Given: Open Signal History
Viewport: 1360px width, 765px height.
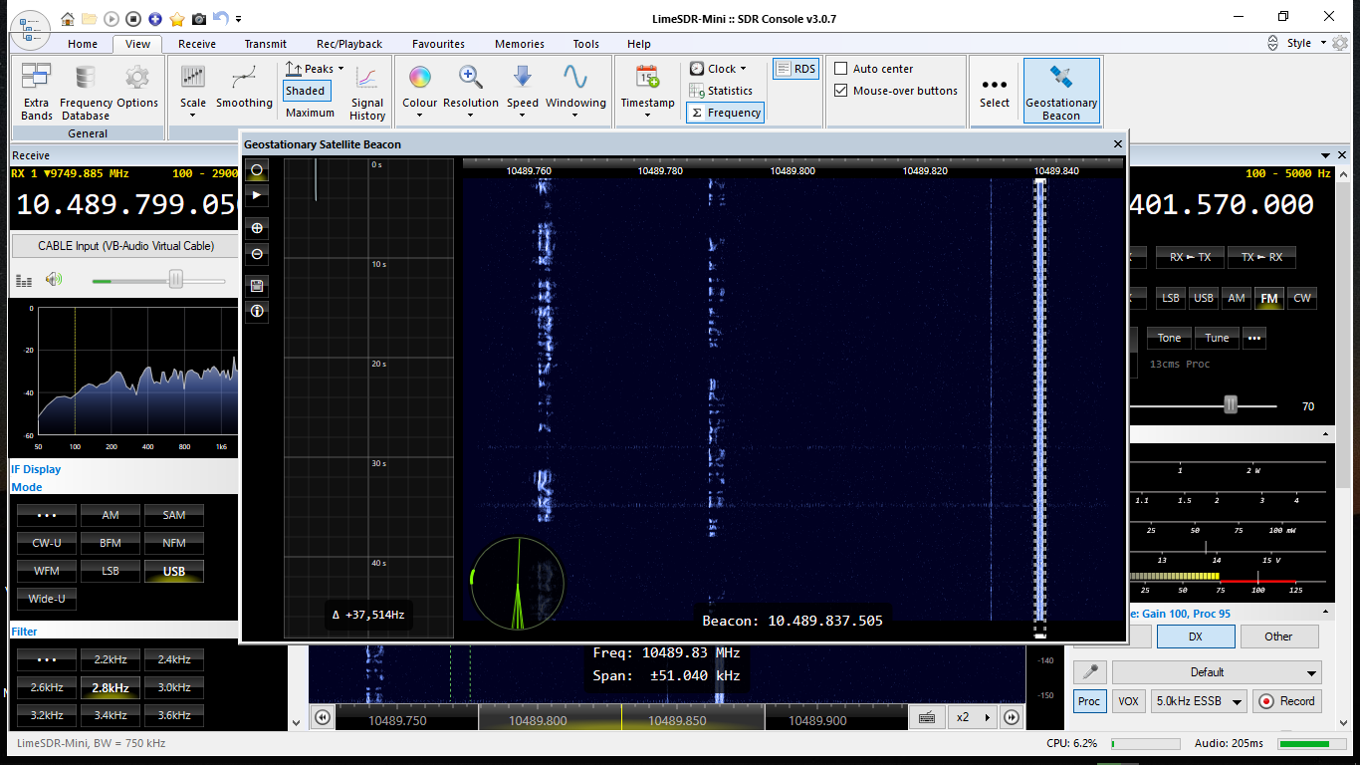Looking at the screenshot, I should [367, 92].
